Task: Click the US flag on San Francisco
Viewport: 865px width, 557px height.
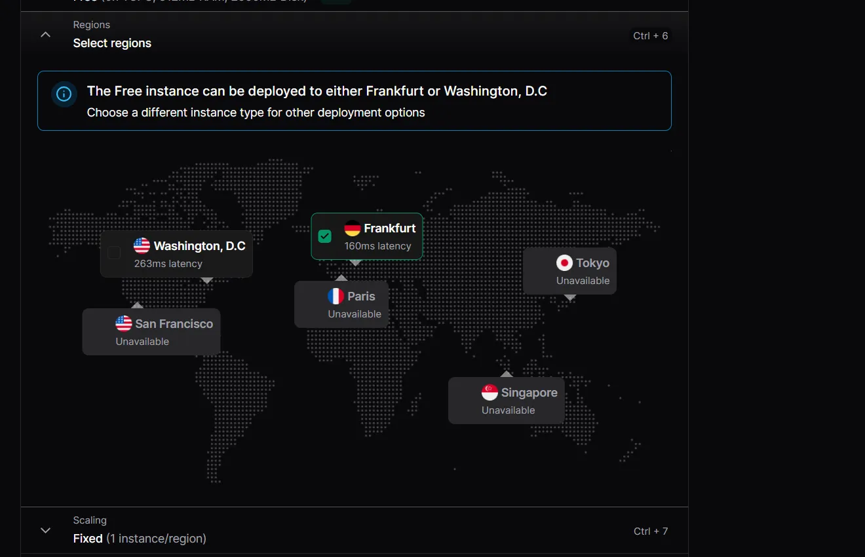Action: tap(124, 323)
